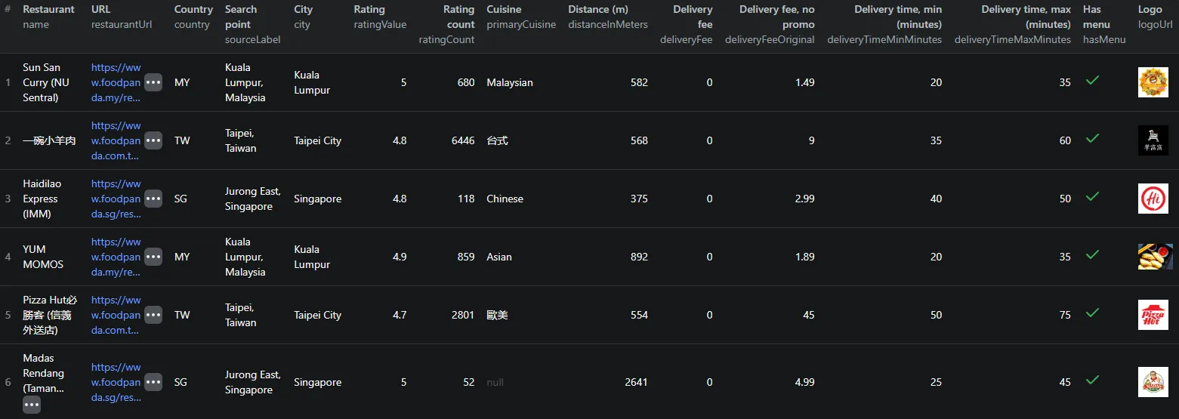Expand the truncated URL for 一碗小羊肉

[153, 140]
